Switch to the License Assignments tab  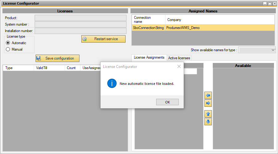pyautogui.click(x=149, y=57)
